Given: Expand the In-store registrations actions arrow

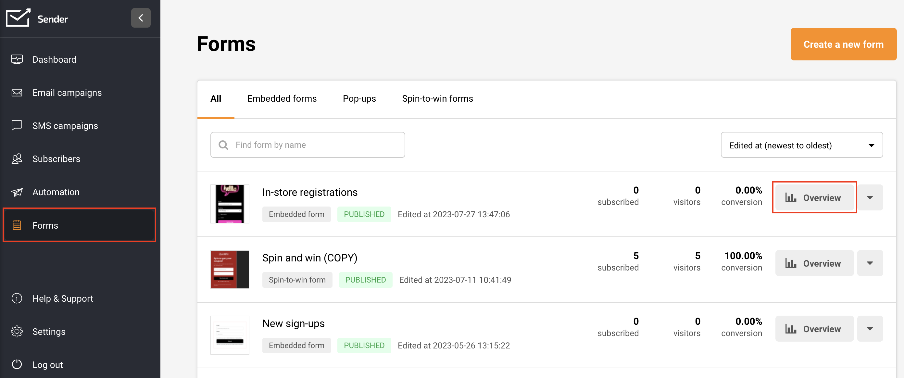Looking at the screenshot, I should click(870, 197).
